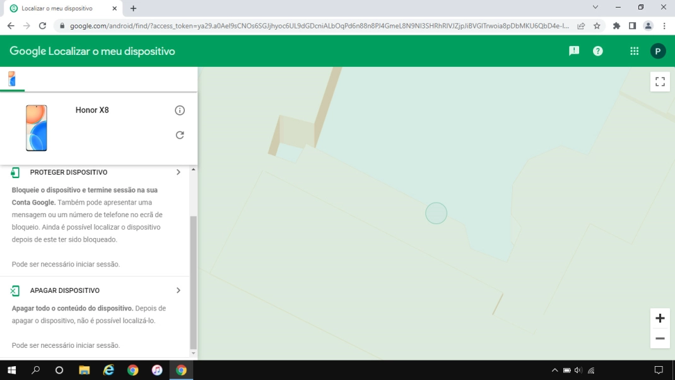Open the Google account avatar P
Screen dimensions: 675x380
pos(658,50)
